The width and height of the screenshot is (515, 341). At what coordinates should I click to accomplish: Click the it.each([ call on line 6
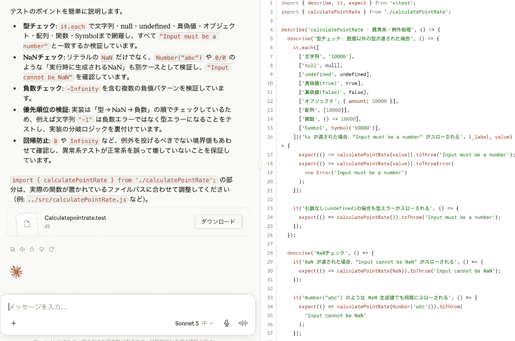point(306,48)
